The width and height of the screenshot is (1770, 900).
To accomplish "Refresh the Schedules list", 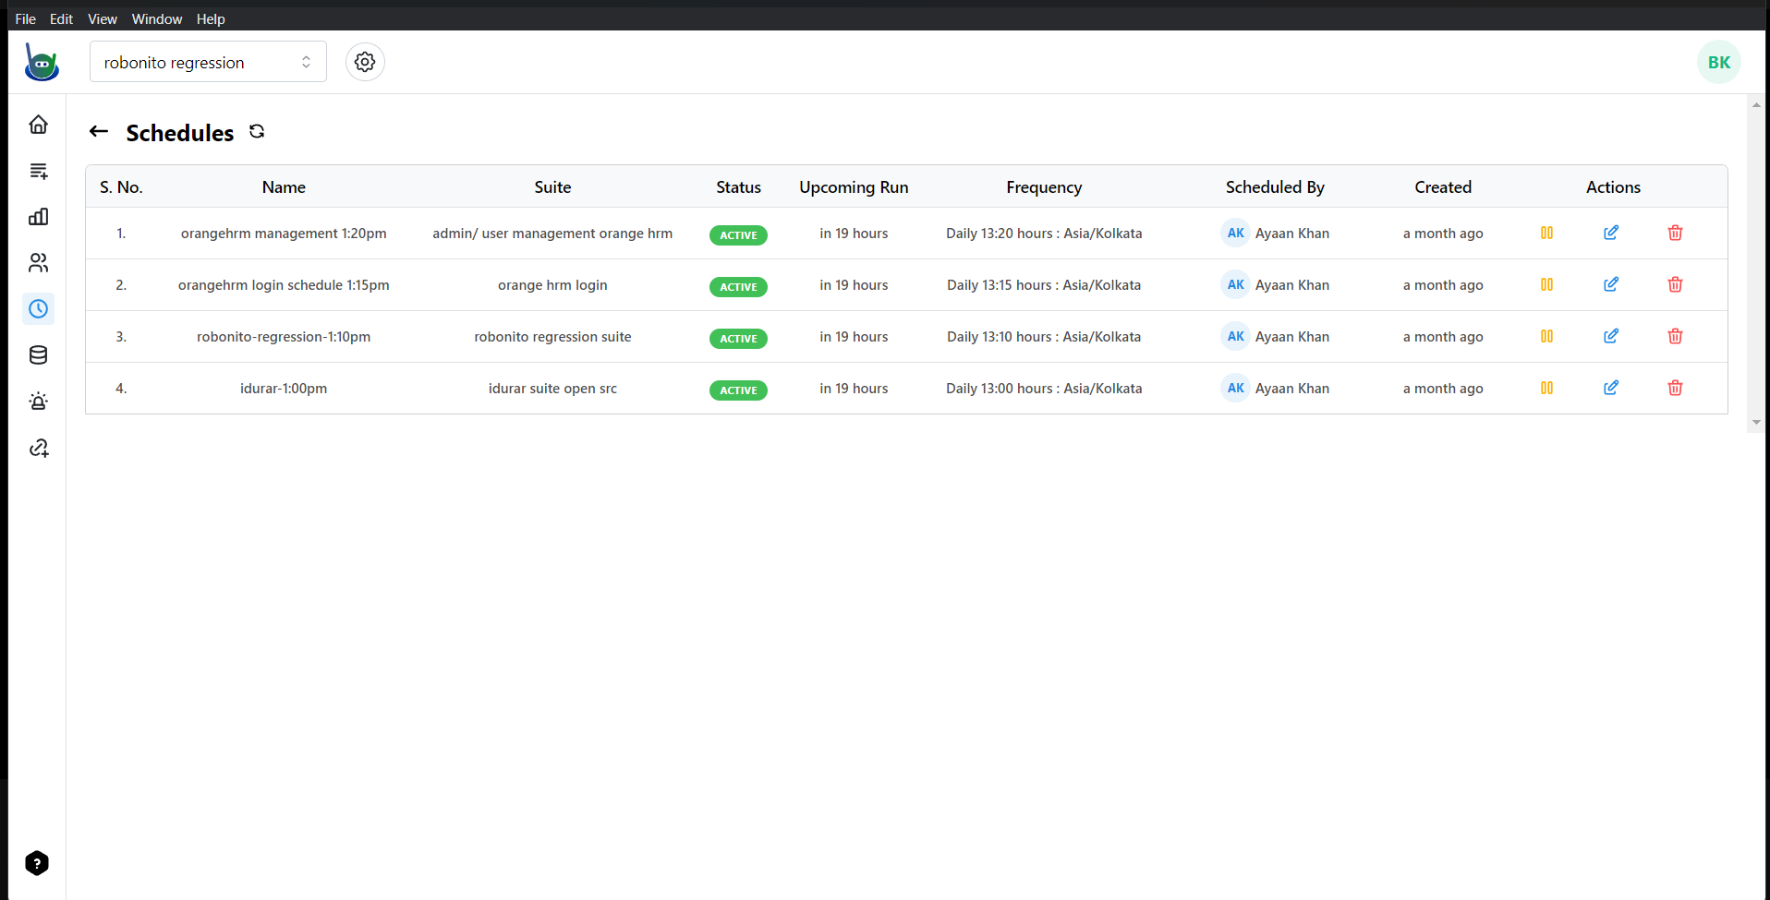I will point(257,132).
